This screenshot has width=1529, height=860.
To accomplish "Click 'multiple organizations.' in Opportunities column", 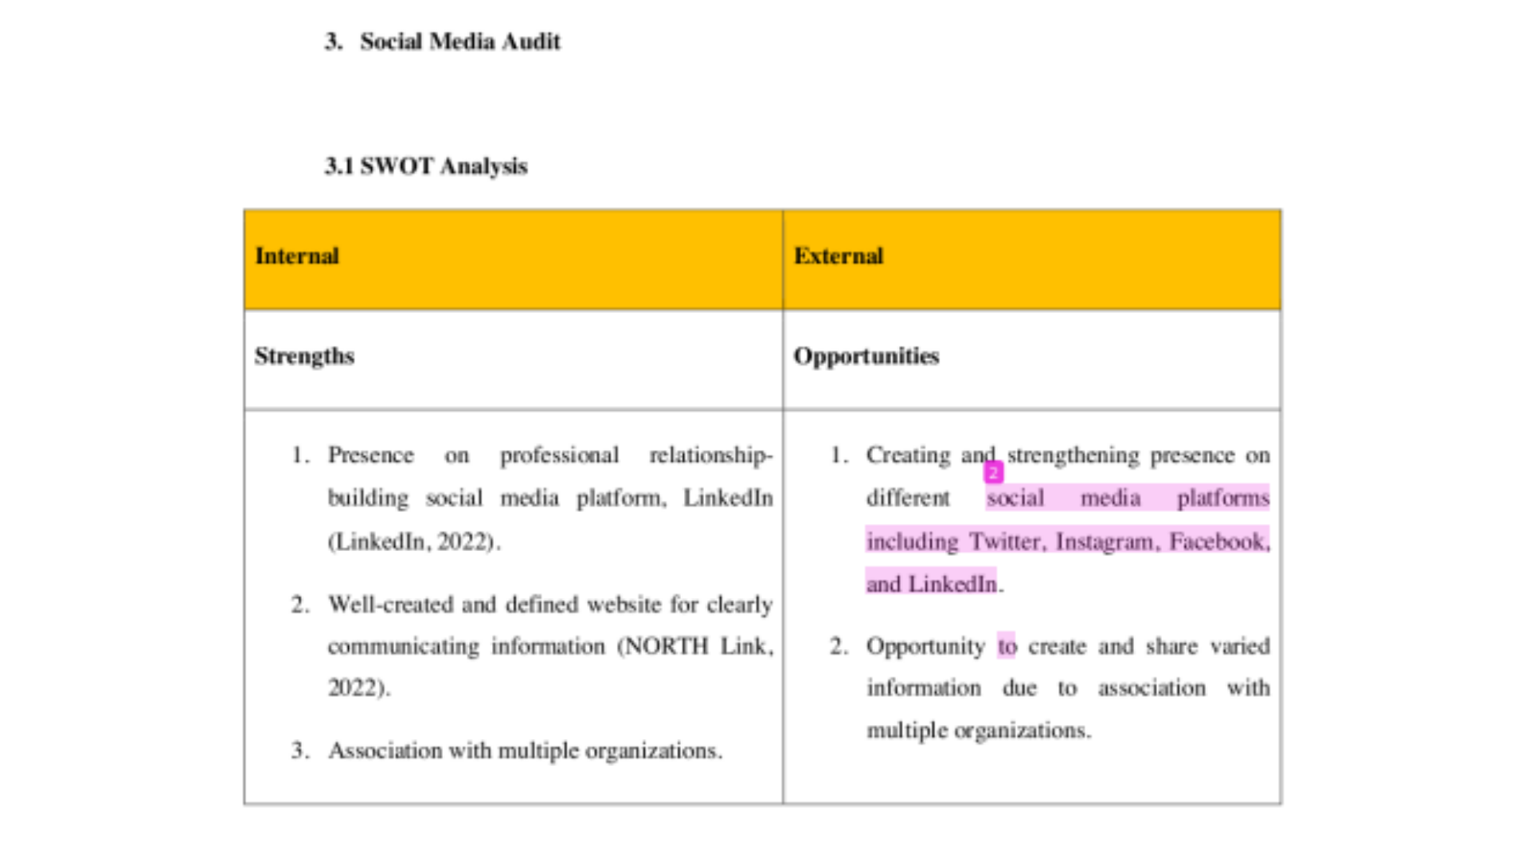I will tap(979, 730).
